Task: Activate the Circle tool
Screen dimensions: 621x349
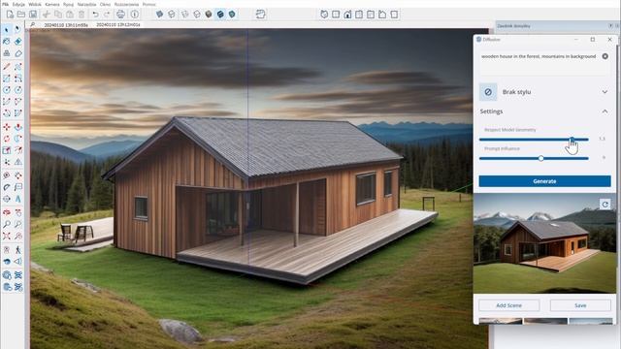Action: click(7, 90)
